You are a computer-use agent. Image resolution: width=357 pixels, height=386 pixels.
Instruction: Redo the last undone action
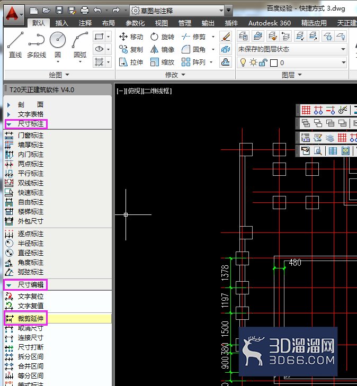(115, 11)
